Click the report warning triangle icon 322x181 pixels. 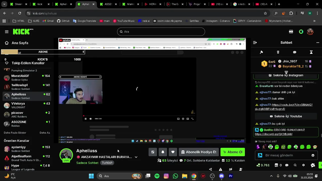point(220,169)
